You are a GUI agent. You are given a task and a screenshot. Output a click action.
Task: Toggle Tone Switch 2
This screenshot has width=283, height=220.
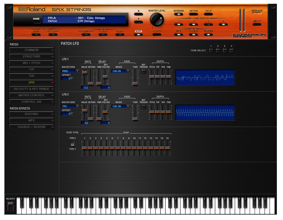(x=193, y=24)
